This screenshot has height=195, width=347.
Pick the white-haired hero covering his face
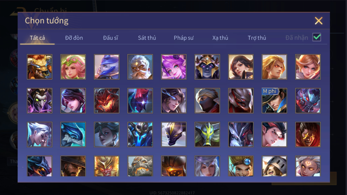39,134
